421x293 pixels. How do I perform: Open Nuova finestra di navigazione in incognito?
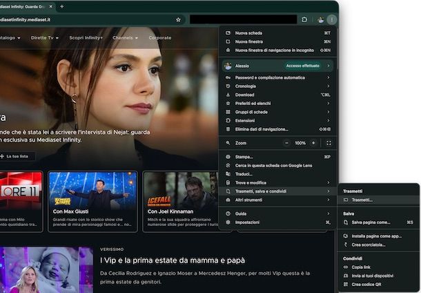(x=278, y=50)
